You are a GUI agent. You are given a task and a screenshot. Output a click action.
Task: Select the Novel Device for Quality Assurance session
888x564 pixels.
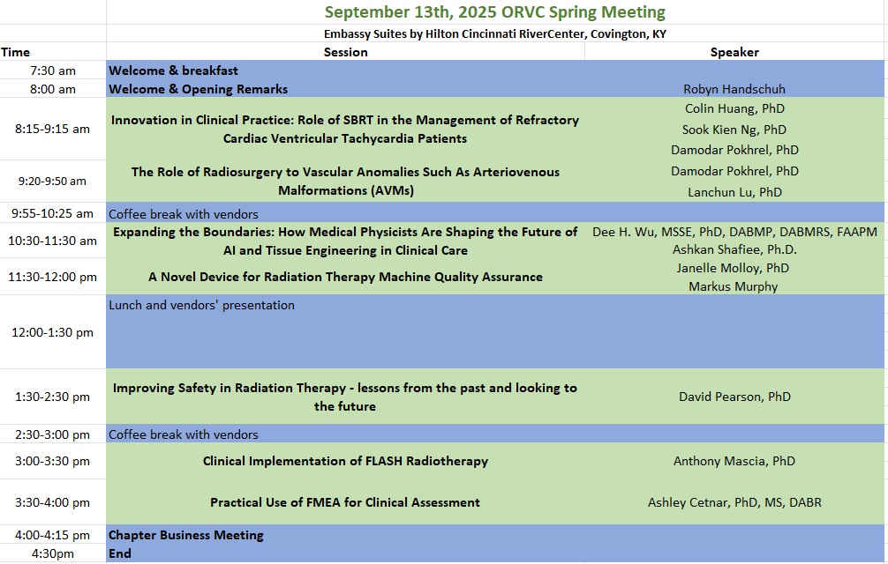[345, 277]
